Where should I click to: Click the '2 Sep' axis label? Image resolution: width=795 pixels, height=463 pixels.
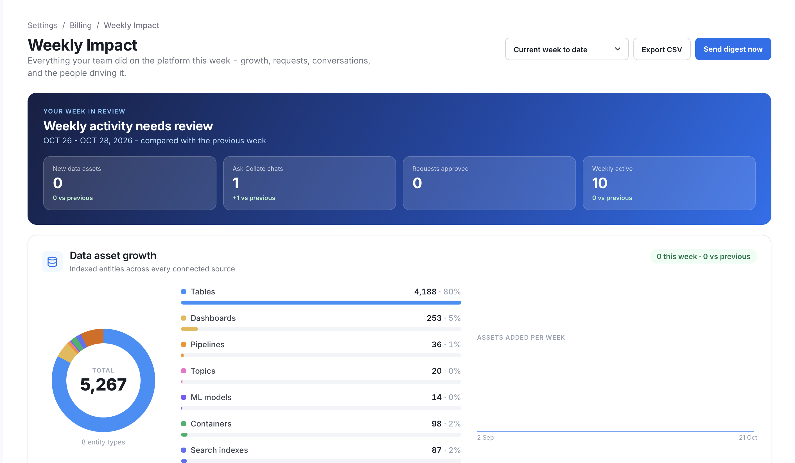click(485, 437)
